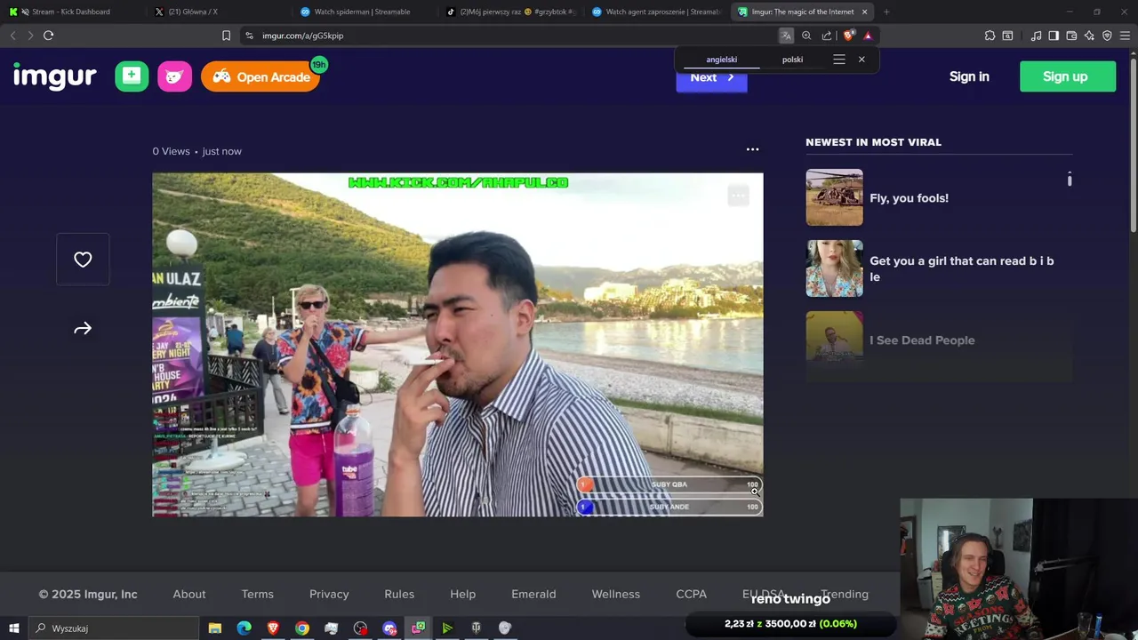Click the 'Wyszukaj' taskbar search box
This screenshot has height=640, width=1138.
click(114, 628)
